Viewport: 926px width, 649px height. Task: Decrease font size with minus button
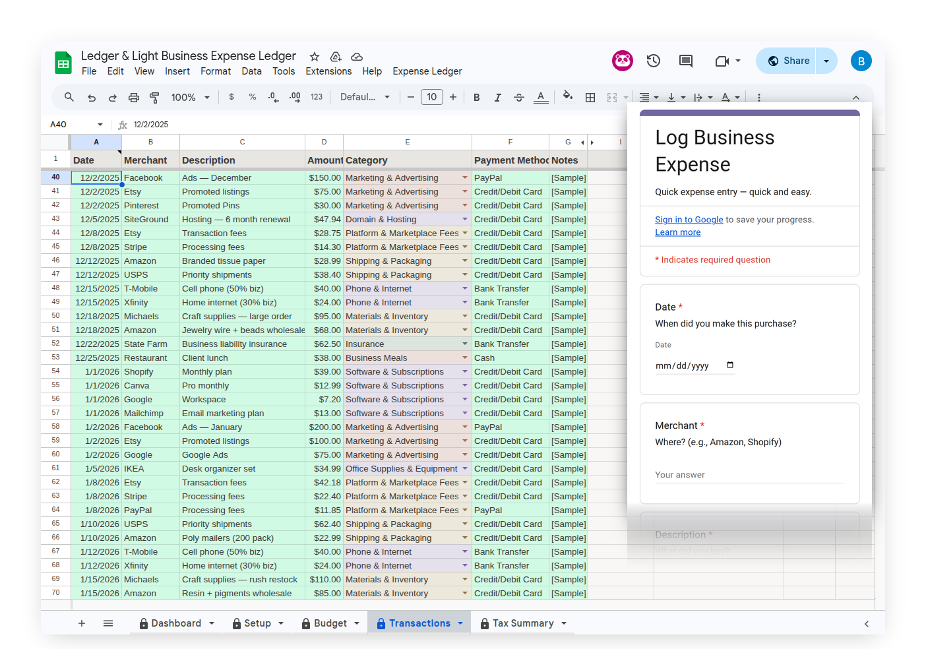(x=410, y=97)
